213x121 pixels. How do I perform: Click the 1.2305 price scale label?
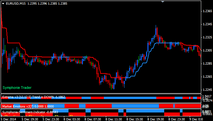point(207,50)
